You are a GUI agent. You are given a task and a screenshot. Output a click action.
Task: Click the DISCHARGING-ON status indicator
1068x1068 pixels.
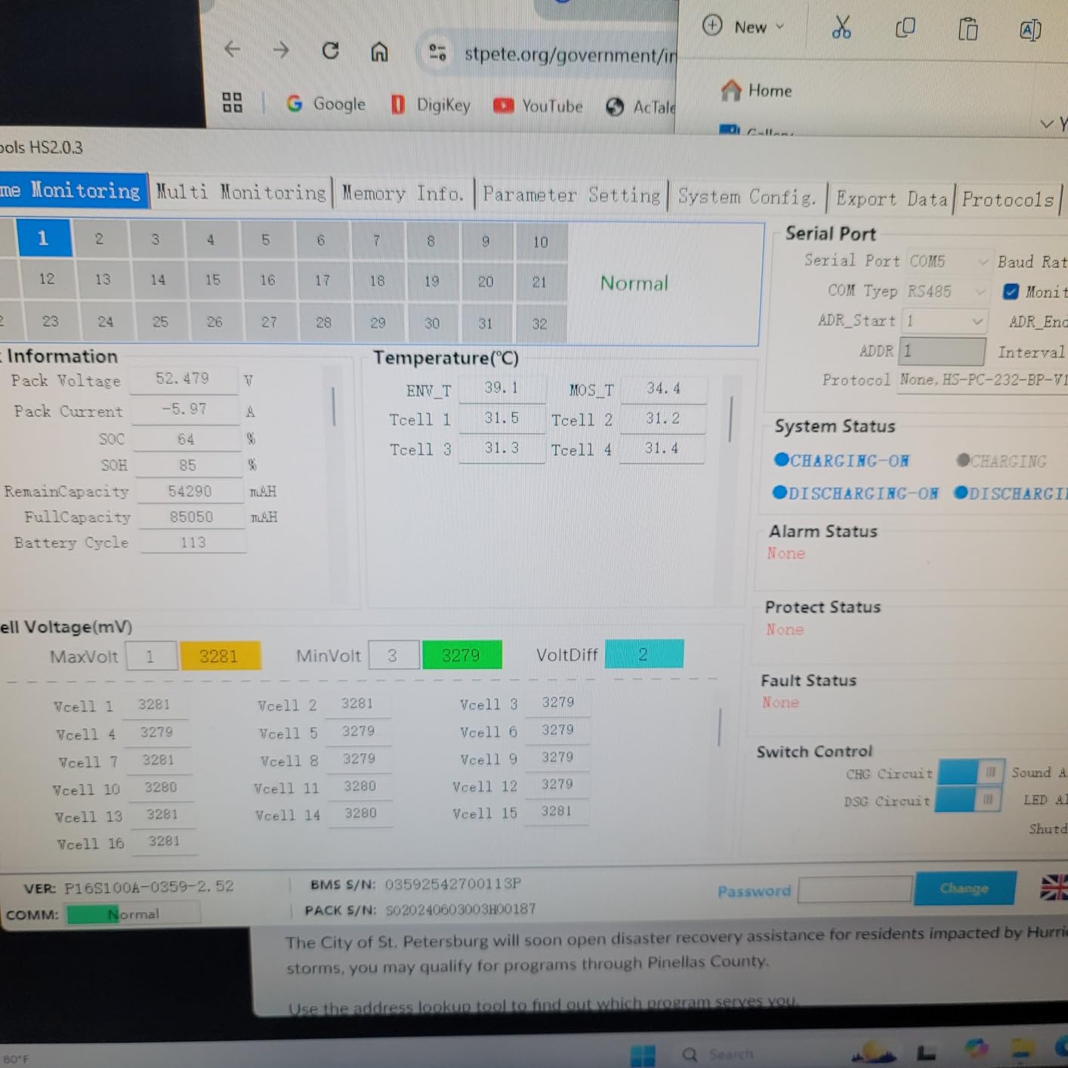pos(855,493)
